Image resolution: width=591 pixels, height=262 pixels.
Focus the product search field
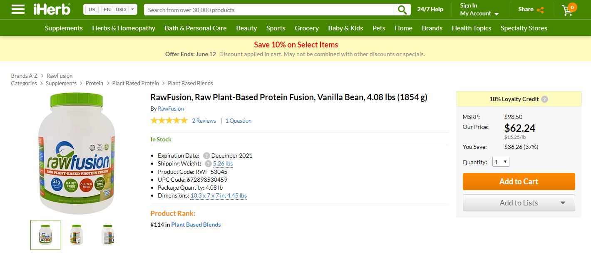click(269, 10)
